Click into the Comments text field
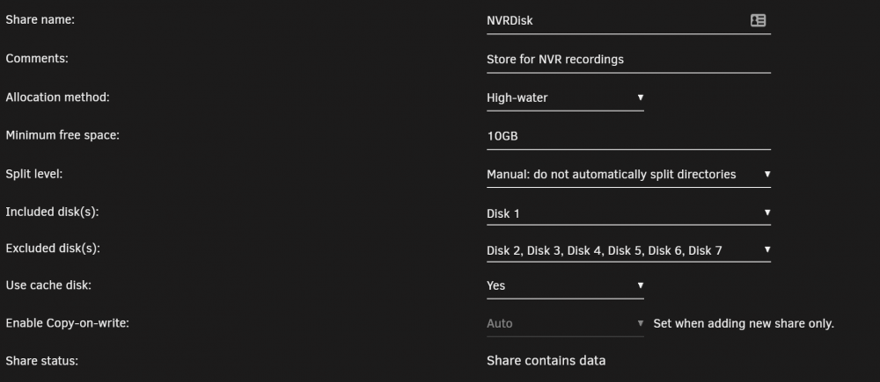The width and height of the screenshot is (880, 382). coord(628,60)
